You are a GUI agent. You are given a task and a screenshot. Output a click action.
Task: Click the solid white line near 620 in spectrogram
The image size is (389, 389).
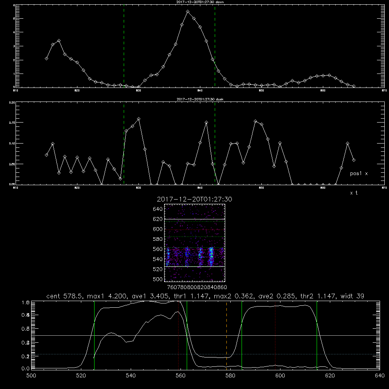click(195, 219)
